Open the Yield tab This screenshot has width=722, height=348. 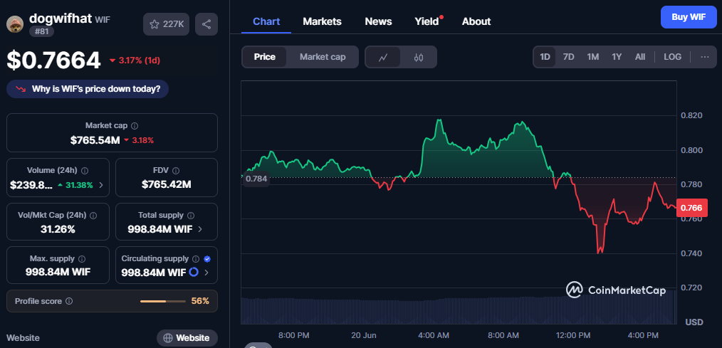(x=427, y=21)
